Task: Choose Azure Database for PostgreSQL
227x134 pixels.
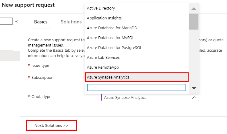Action: pyautogui.click(x=114, y=48)
